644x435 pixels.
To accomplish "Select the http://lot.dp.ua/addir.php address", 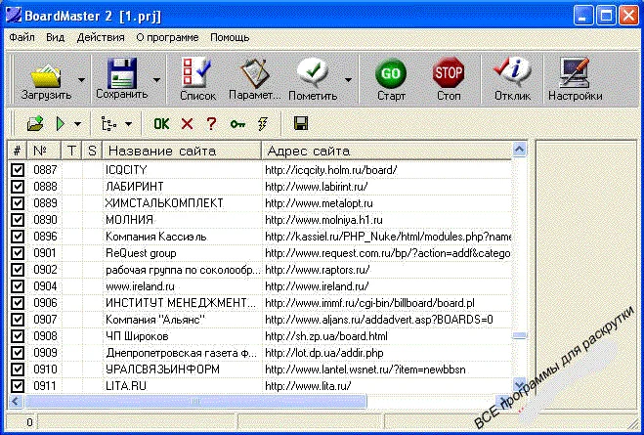I will click(324, 353).
